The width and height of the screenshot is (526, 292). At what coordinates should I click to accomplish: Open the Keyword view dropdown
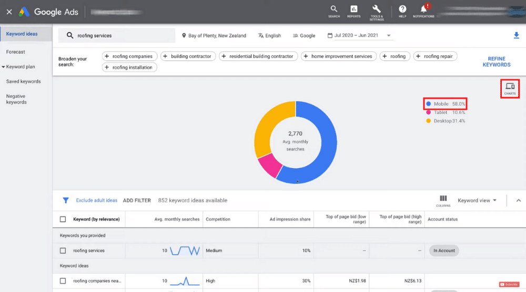click(477, 200)
